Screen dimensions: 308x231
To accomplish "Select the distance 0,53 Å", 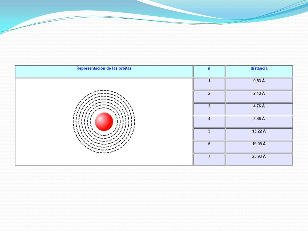I will (x=259, y=84).
